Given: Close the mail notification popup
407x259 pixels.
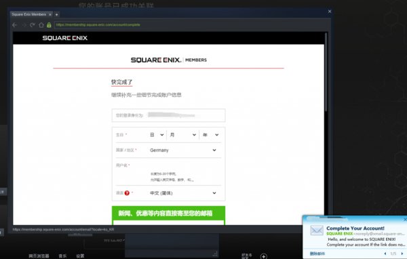Looking at the screenshot, I should [x=405, y=220].
